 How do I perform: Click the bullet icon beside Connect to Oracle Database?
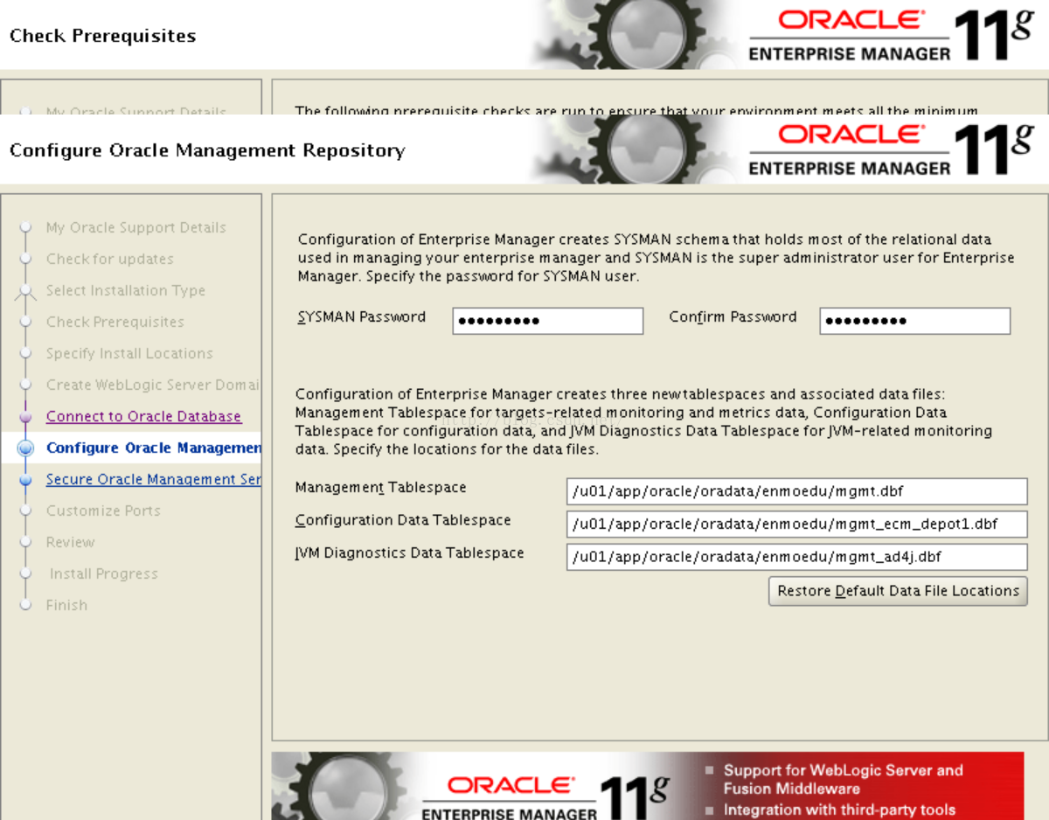26,417
